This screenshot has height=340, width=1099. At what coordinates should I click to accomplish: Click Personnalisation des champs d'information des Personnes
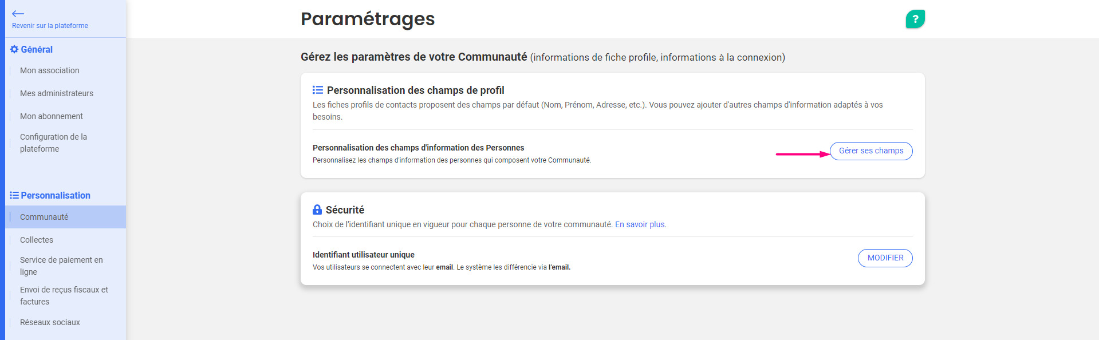[x=419, y=148]
